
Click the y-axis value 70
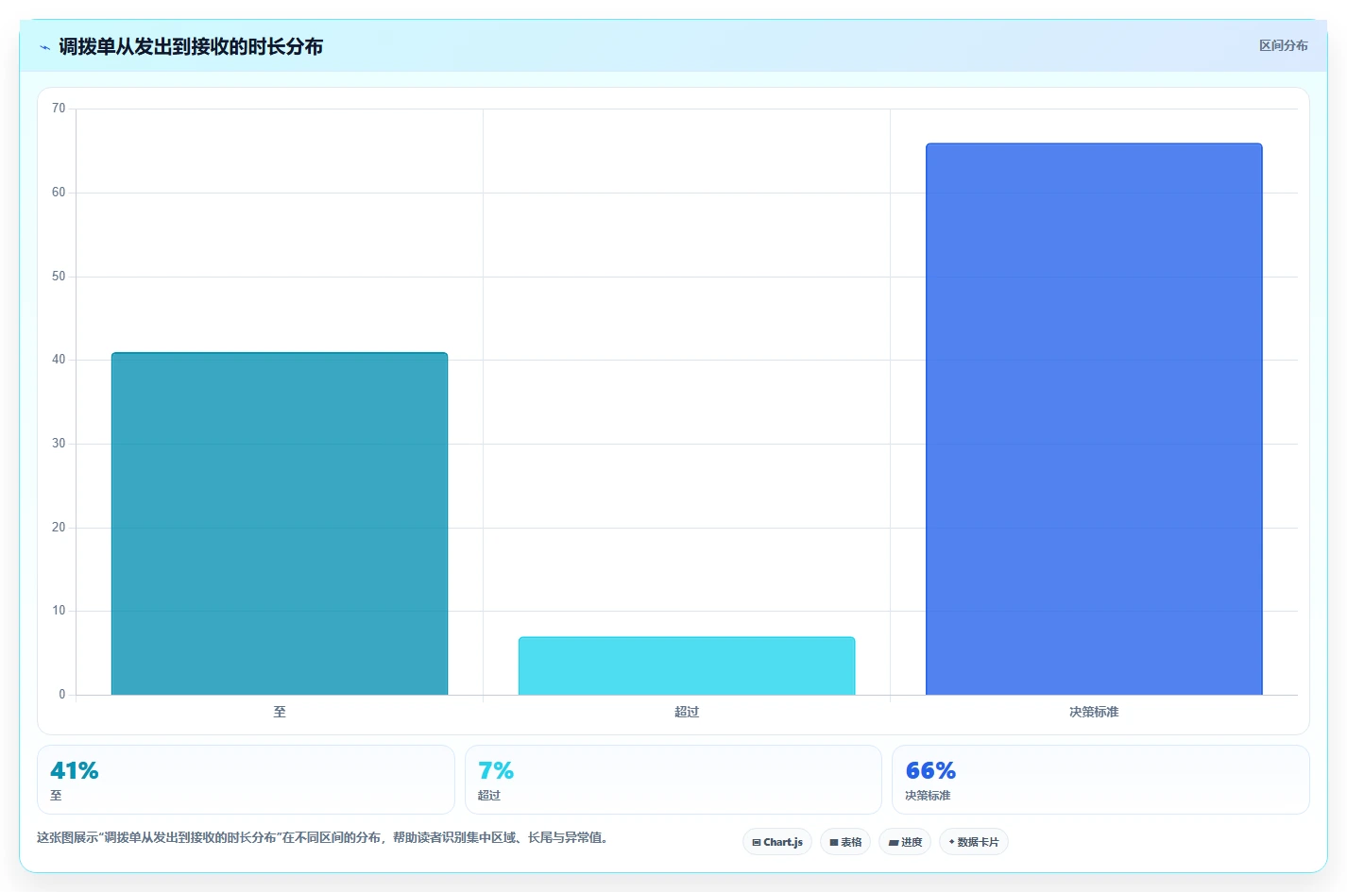(x=59, y=109)
